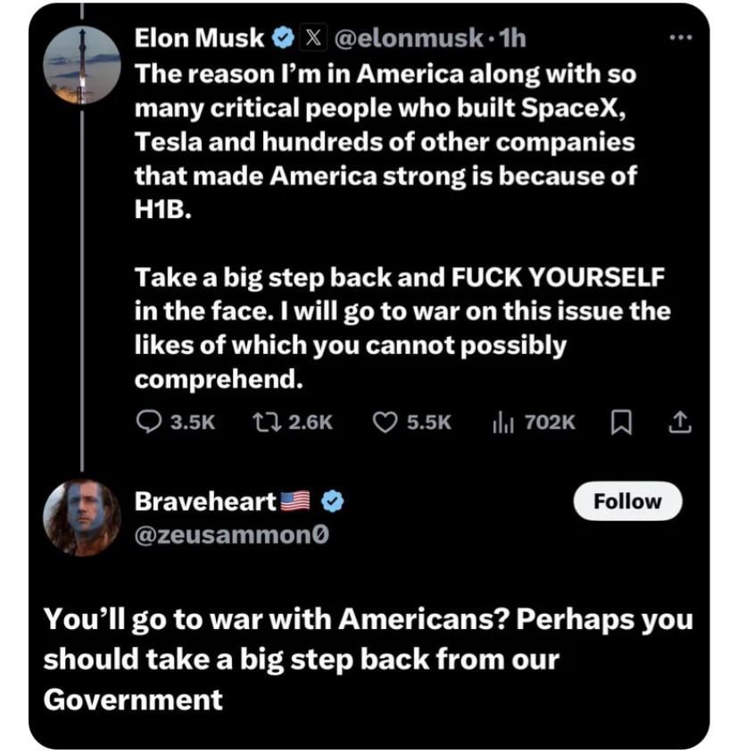The height and width of the screenshot is (754, 738).
Task: Click Braveheart's blue verified checkmark
Action: 332,502
